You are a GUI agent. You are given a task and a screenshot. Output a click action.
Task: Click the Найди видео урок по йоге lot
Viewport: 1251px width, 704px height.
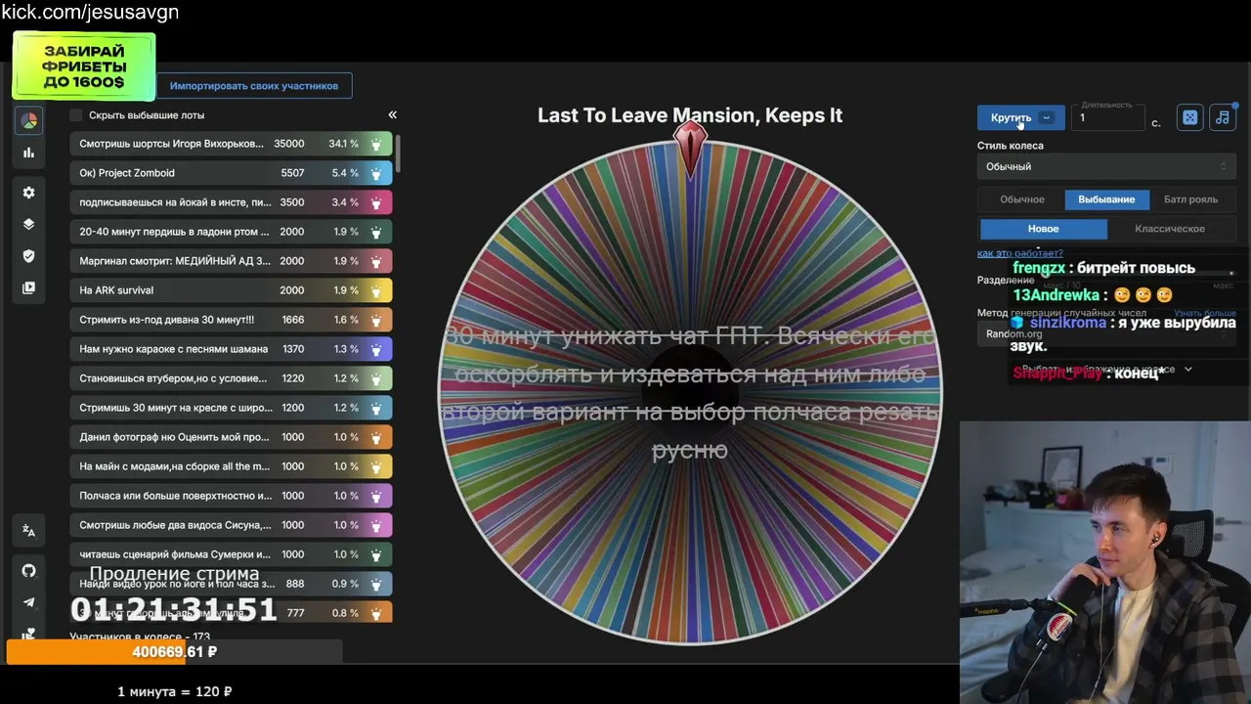pyautogui.click(x=231, y=584)
